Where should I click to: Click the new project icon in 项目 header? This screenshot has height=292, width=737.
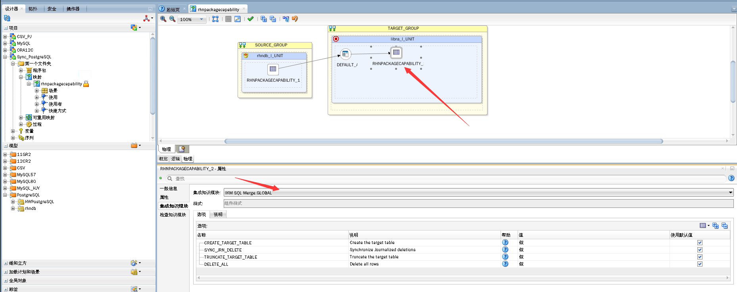pos(135,27)
